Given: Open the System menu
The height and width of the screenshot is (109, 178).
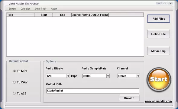Looking at the screenshot, I should 12,9.
